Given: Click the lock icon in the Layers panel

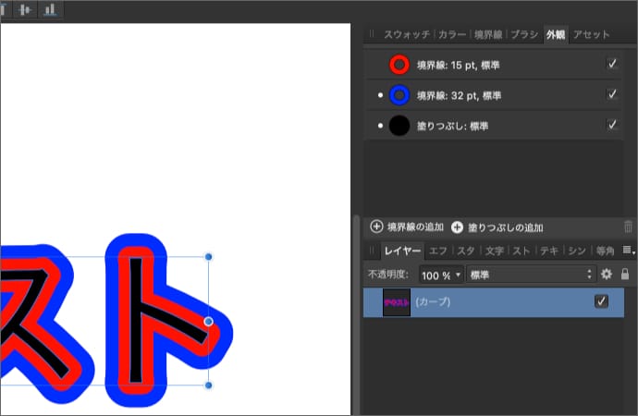Looking at the screenshot, I should tap(625, 275).
